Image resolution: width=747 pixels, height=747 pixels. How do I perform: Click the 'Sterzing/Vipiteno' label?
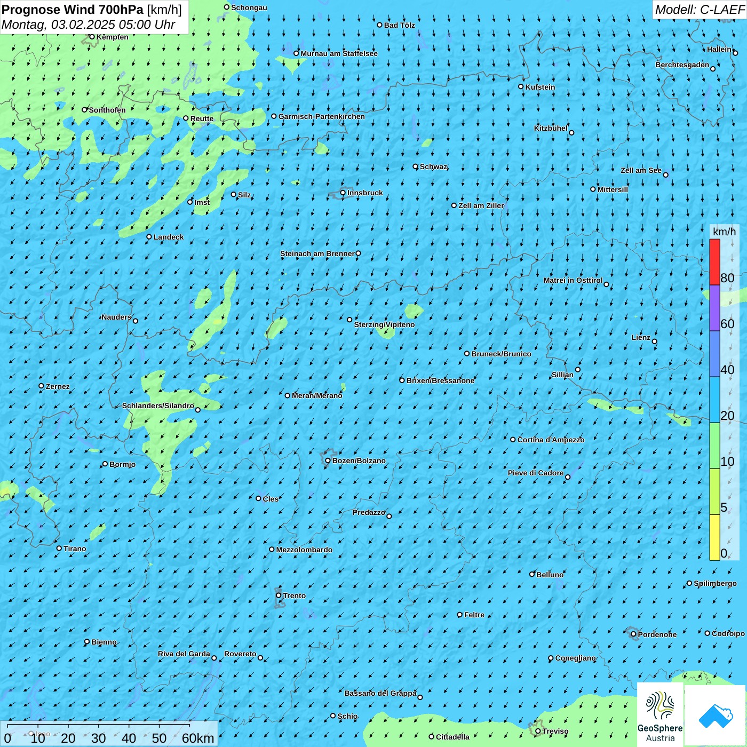(384, 324)
